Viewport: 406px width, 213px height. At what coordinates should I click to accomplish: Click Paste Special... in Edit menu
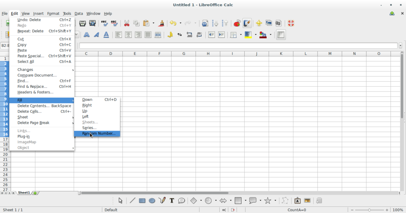(42, 56)
